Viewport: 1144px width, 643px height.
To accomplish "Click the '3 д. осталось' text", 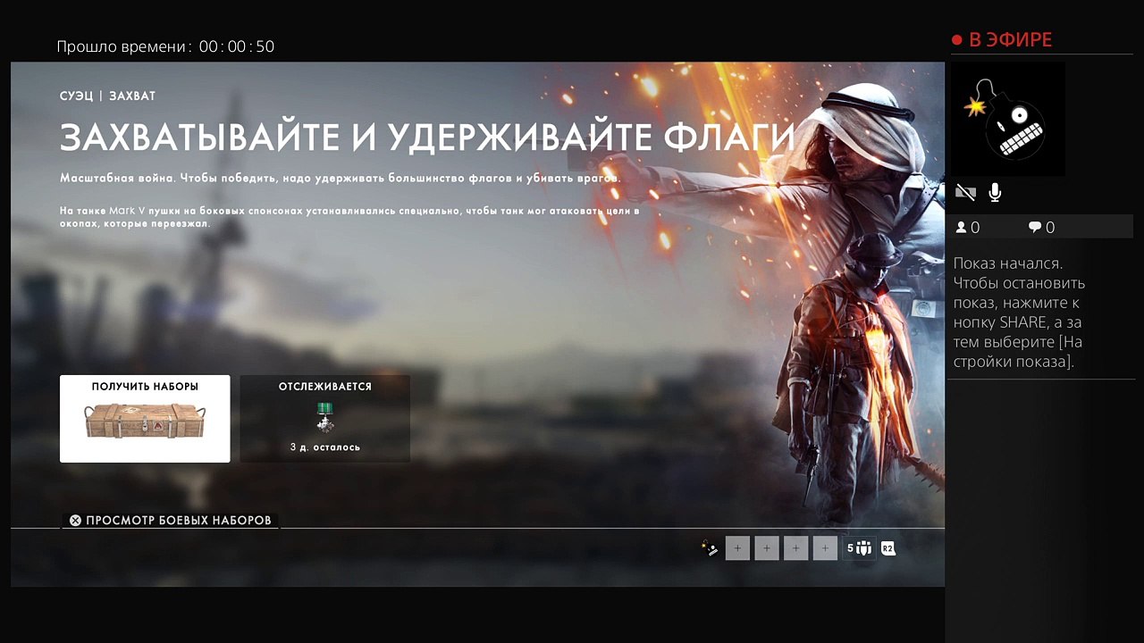I will pos(325,447).
